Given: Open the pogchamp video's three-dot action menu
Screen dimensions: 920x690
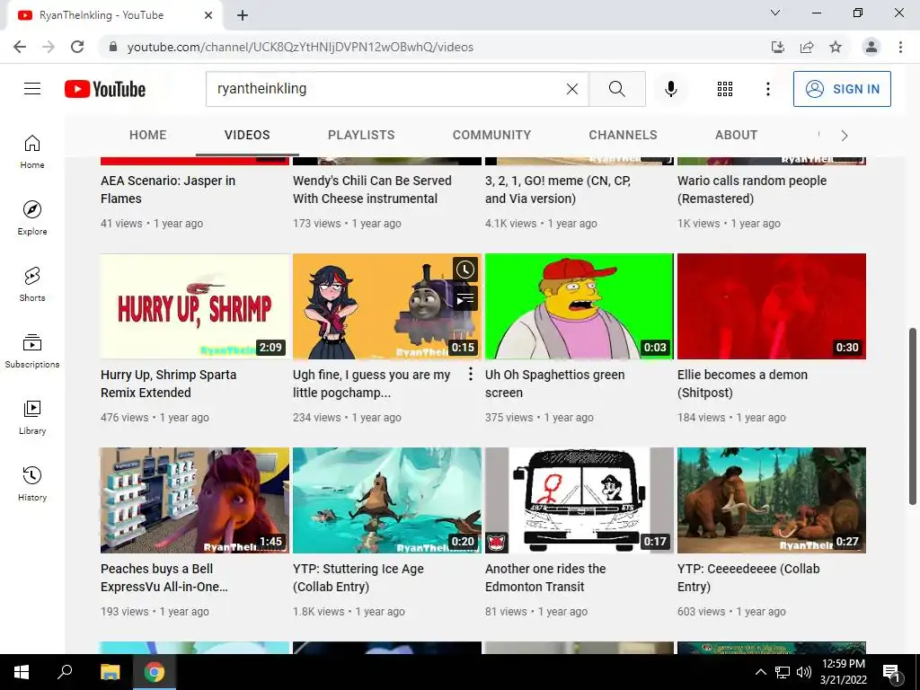Looking at the screenshot, I should click(470, 375).
